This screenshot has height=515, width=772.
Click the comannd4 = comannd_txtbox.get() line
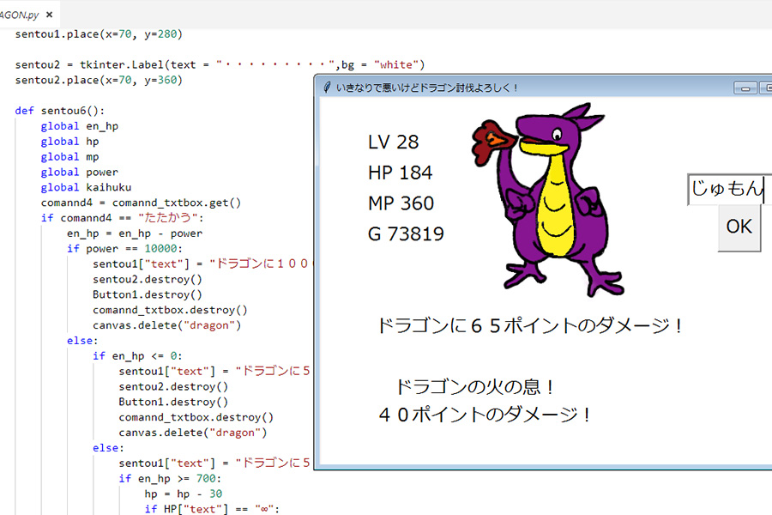click(x=141, y=202)
